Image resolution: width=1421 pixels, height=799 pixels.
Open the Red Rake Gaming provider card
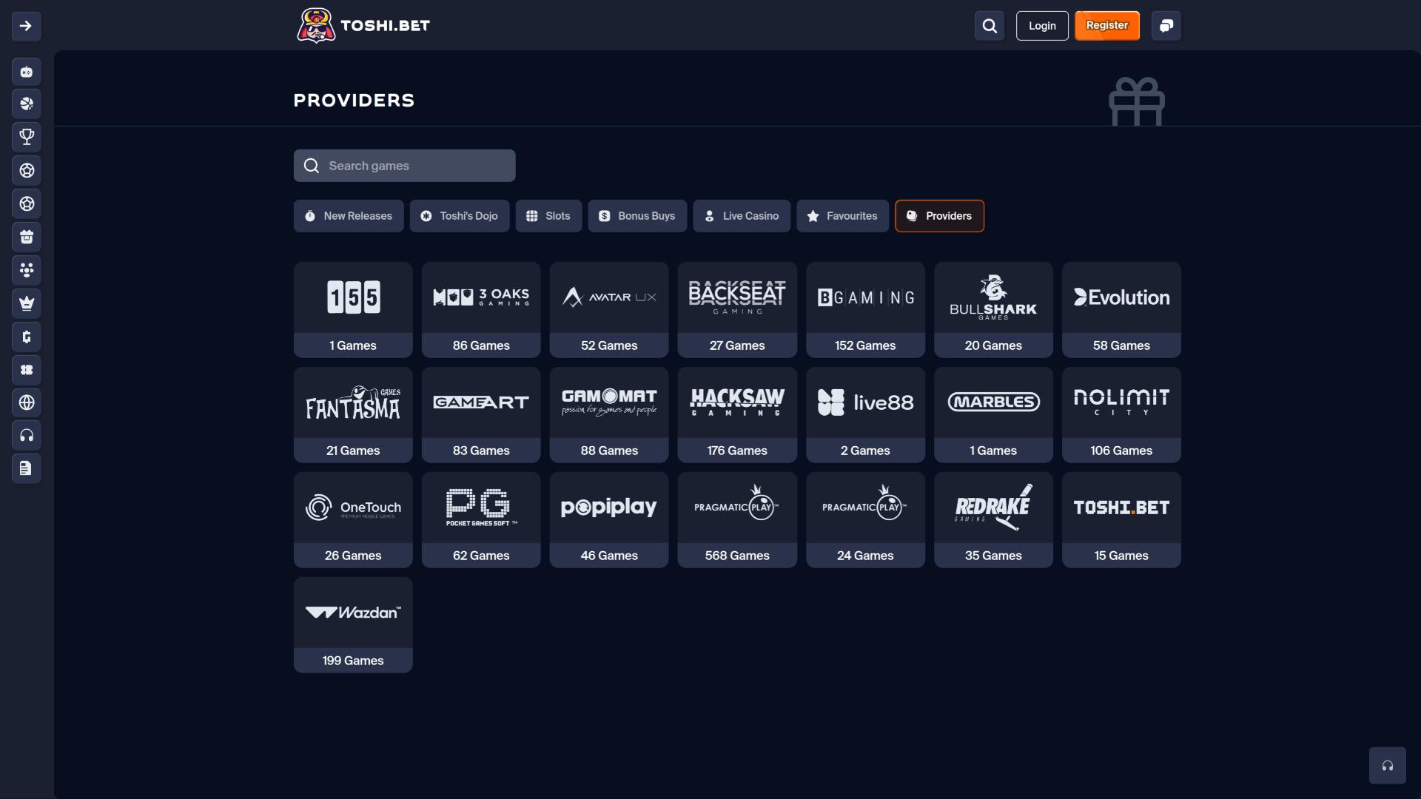994,520
